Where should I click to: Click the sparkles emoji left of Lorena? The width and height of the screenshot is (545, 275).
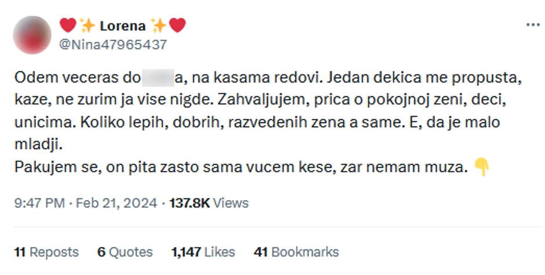(x=88, y=26)
